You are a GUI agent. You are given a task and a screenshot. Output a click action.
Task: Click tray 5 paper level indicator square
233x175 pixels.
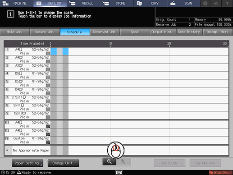click(48, 85)
